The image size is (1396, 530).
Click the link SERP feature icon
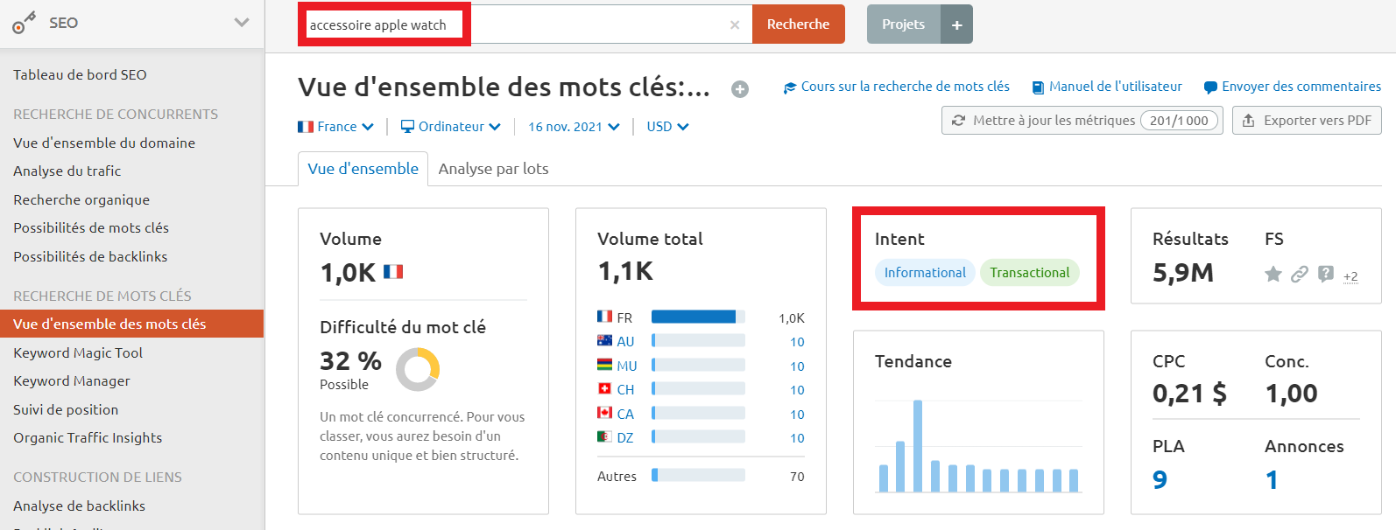coord(1300,275)
